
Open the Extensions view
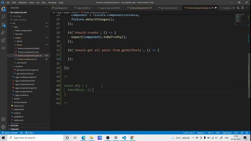pos(3,40)
